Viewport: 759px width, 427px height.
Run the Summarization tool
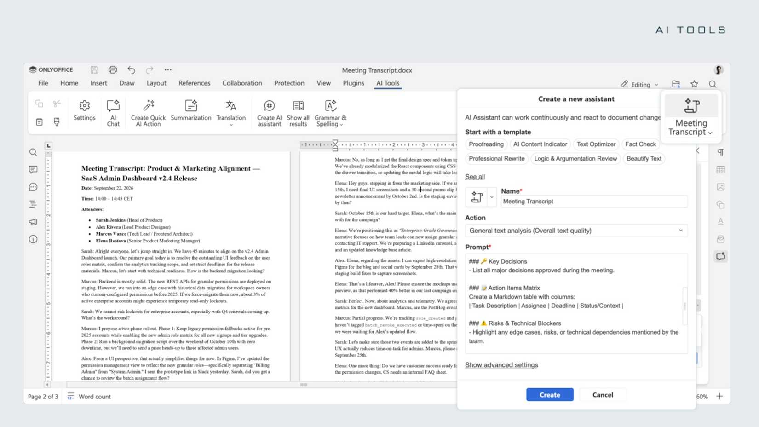(191, 110)
